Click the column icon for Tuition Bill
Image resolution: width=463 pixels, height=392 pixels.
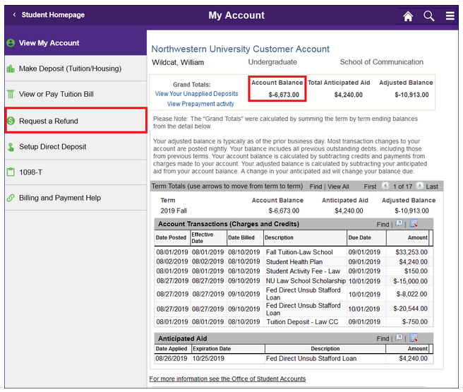(11, 94)
